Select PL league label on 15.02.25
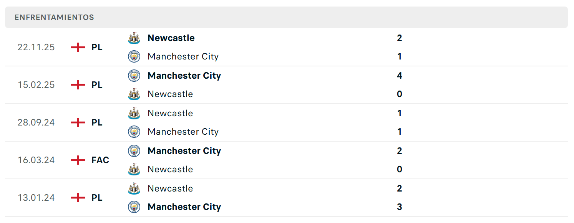 (x=97, y=85)
